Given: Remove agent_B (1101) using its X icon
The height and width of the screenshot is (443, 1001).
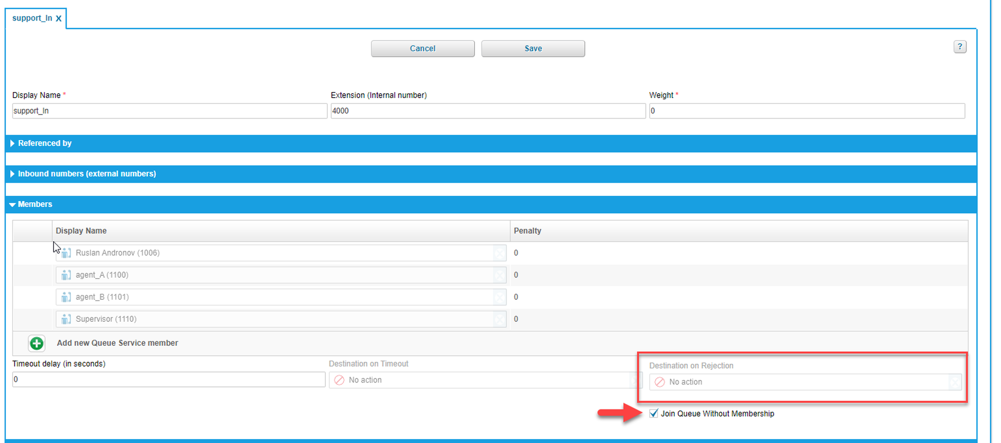Looking at the screenshot, I should pyautogui.click(x=499, y=297).
